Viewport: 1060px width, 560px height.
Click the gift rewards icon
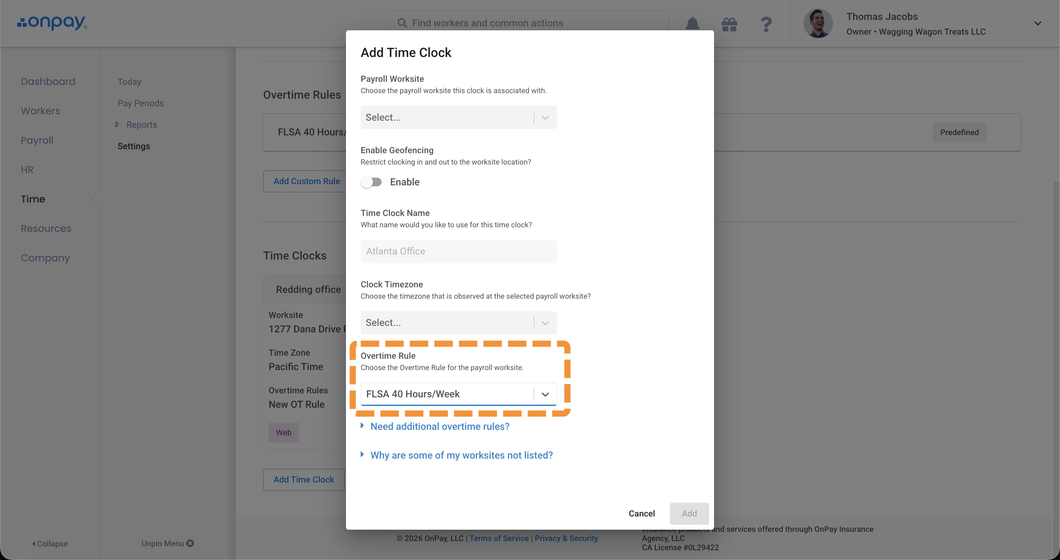tap(729, 24)
